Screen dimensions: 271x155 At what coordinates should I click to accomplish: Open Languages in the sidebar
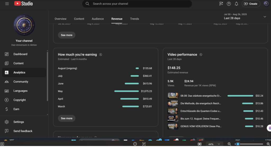tap(24, 91)
